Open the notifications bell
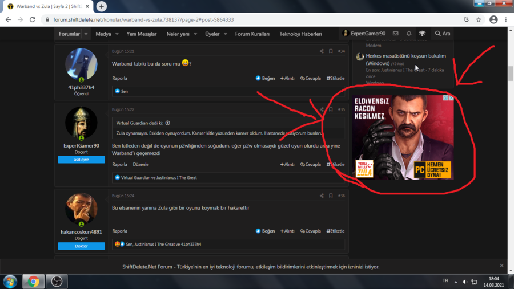 pos(409,34)
